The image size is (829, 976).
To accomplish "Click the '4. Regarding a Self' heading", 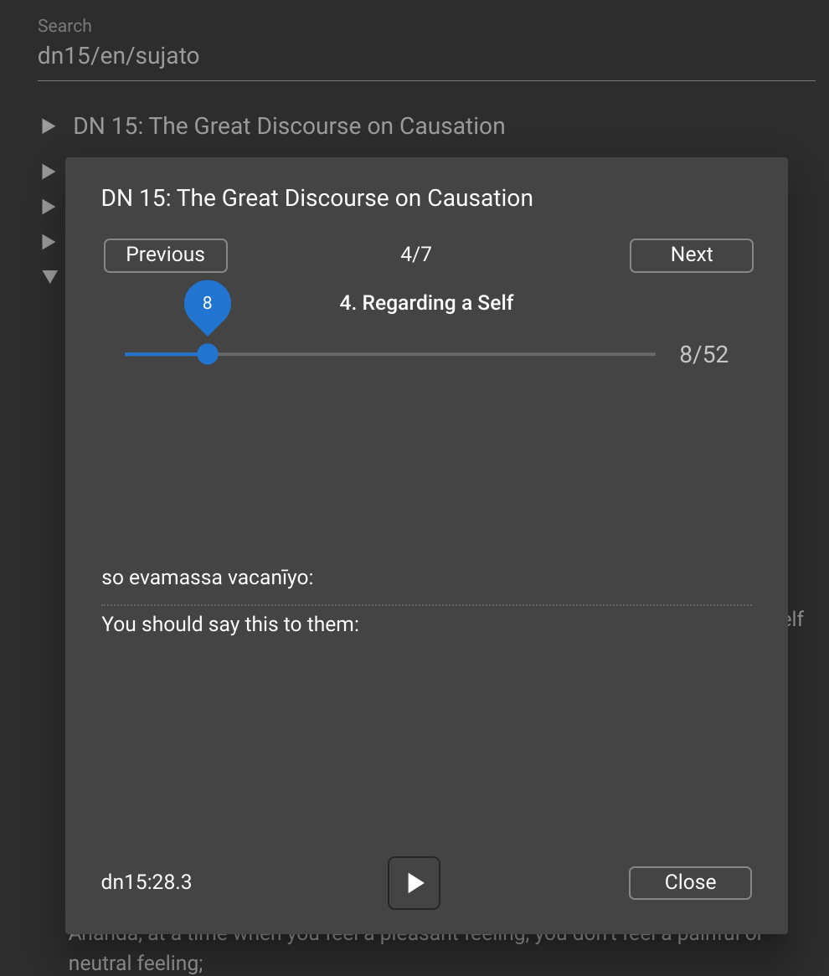I will [x=426, y=303].
